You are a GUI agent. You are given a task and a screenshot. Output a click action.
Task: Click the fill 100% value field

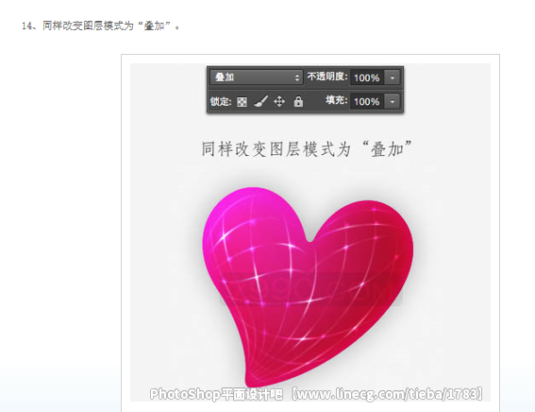tap(367, 101)
